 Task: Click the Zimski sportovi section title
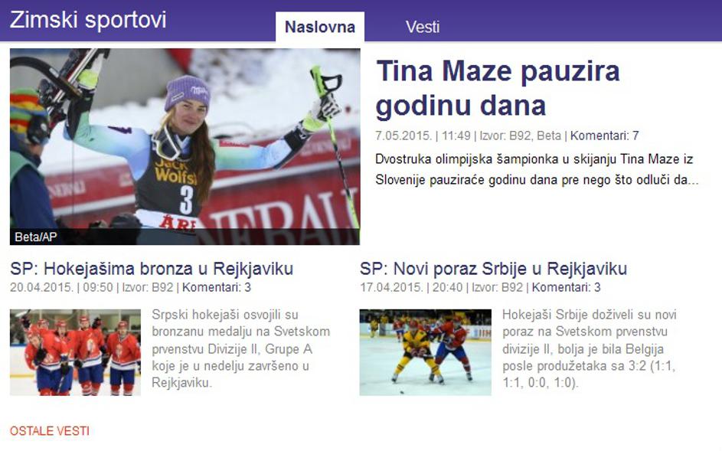tap(88, 20)
